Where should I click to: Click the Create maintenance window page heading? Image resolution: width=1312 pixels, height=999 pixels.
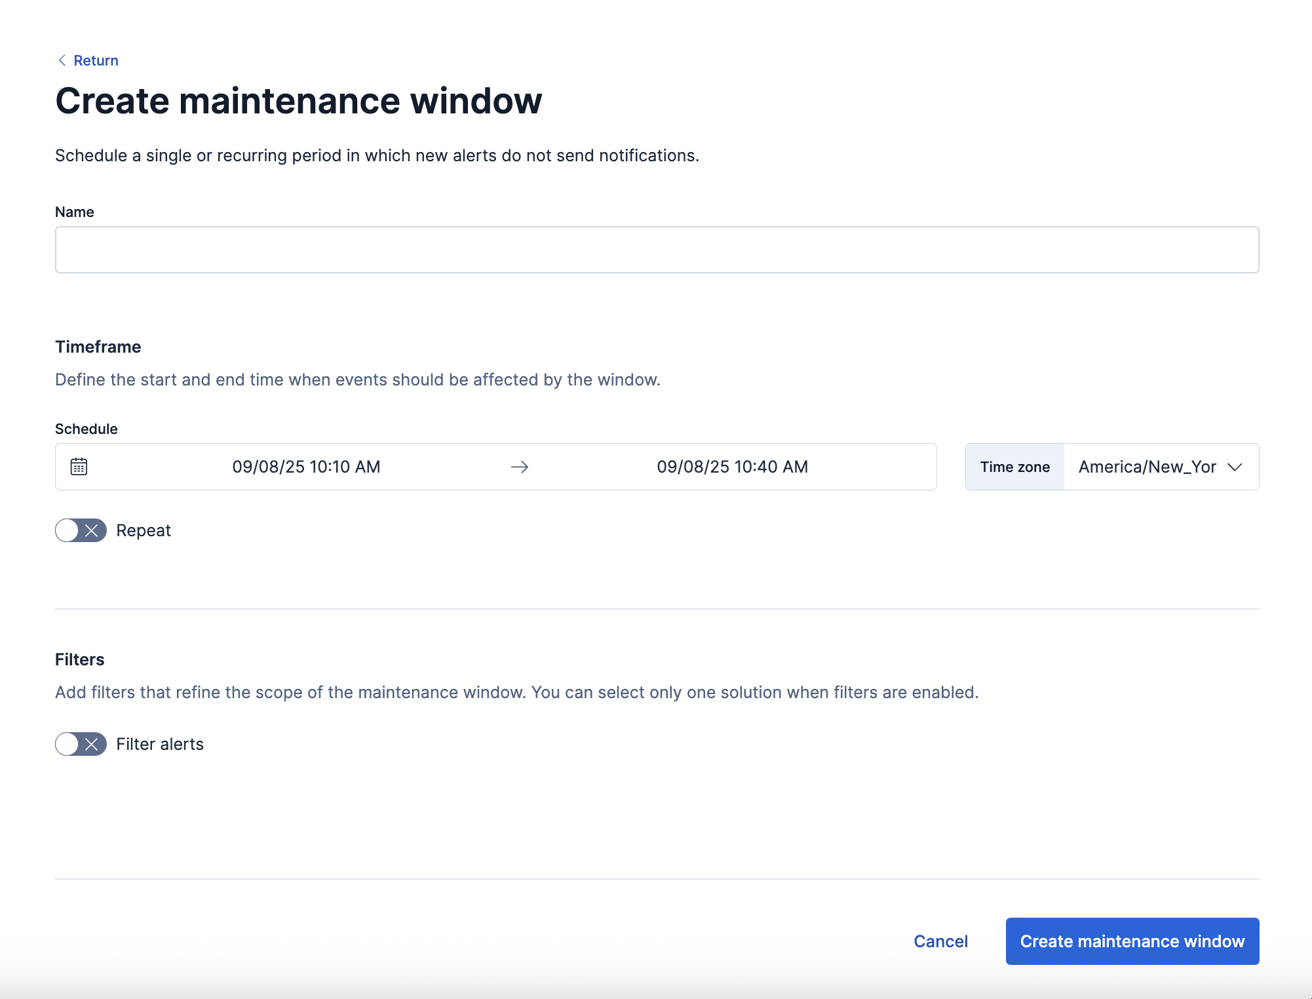click(298, 100)
